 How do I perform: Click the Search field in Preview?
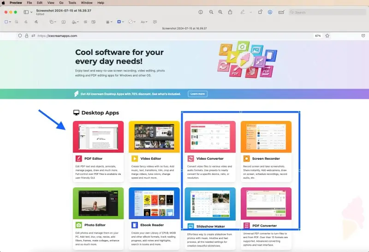(327, 12)
